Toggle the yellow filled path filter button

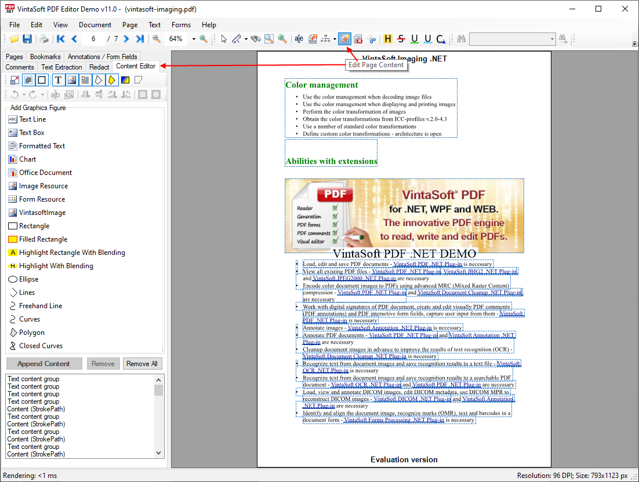tap(112, 80)
